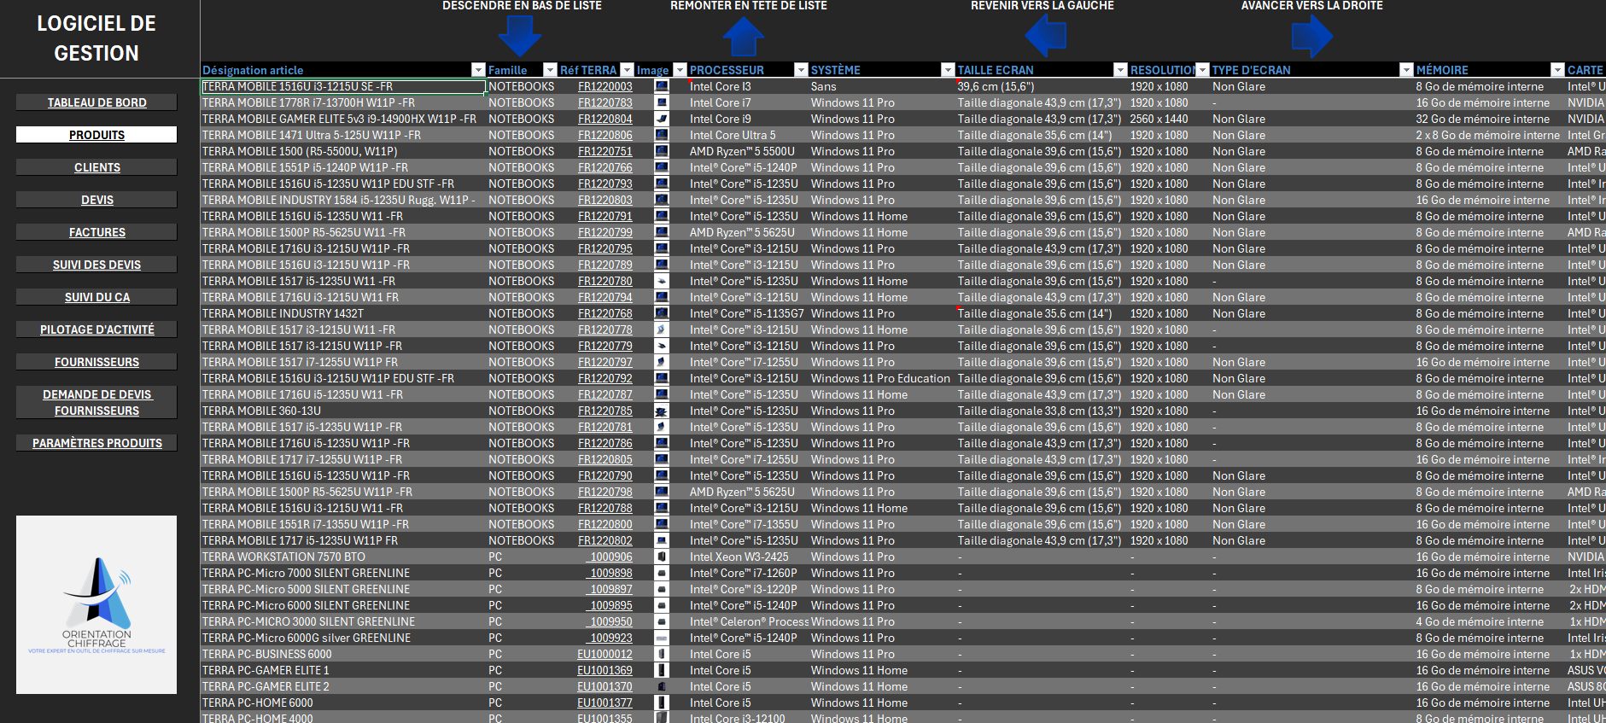Open PILOTAGE D'ACTIVITÉ page
The image size is (1606, 723).
96,329
